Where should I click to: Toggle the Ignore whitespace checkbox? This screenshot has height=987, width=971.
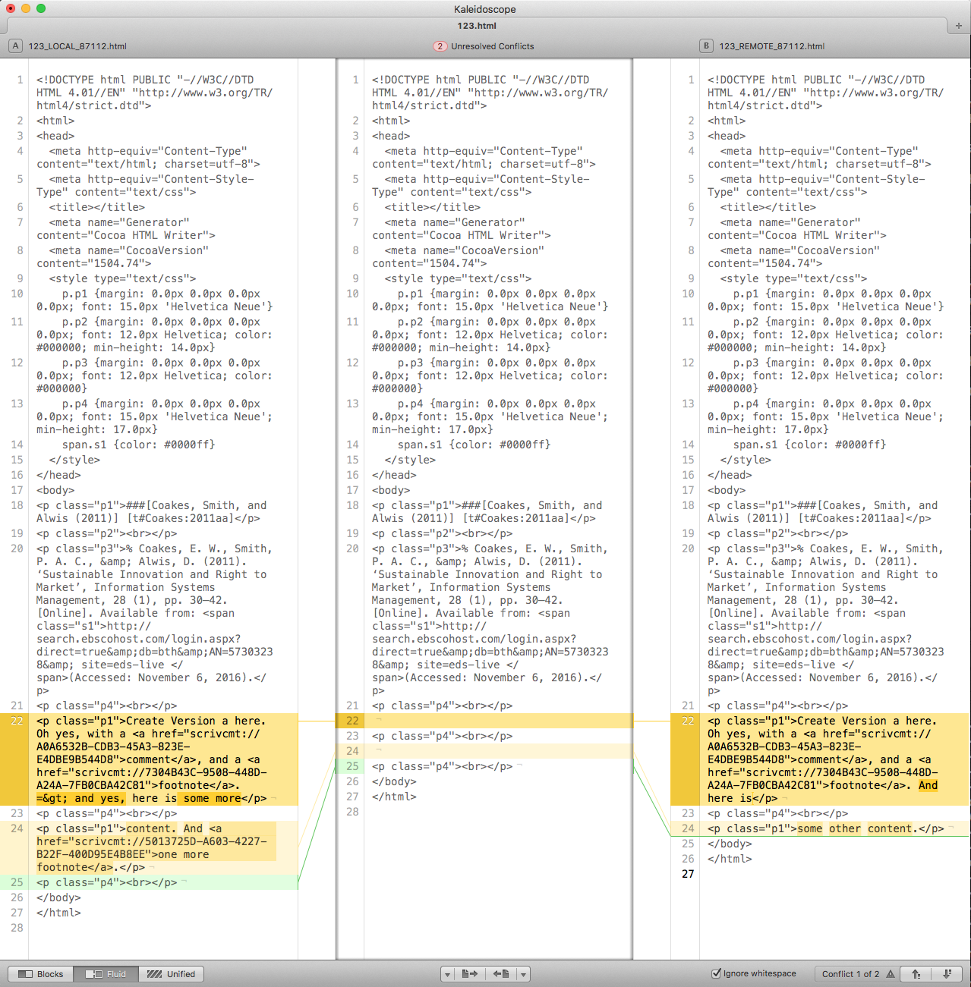pos(716,973)
